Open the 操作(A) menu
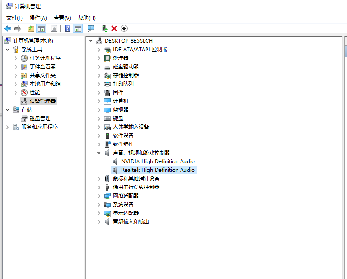Viewport: 347px width, 279px height. pos(38,18)
